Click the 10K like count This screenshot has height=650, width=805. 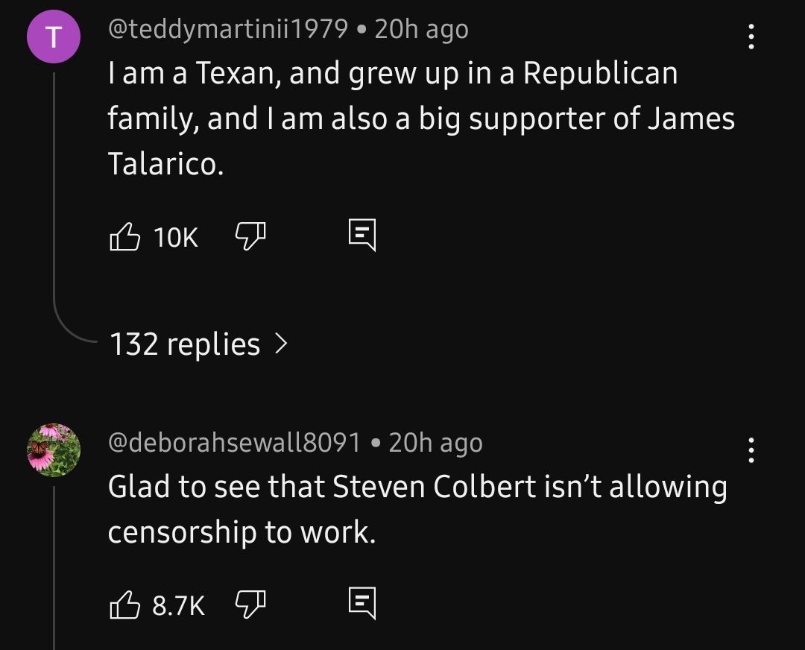pos(176,238)
